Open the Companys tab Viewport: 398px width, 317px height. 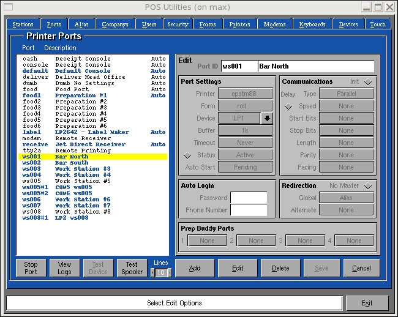(115, 24)
